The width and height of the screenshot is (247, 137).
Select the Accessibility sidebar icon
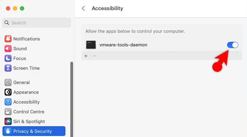tap(8, 102)
